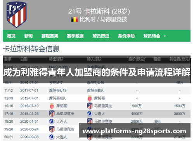Select the 赛季数据 tab
Screen dimensions: 194x141
75,36
